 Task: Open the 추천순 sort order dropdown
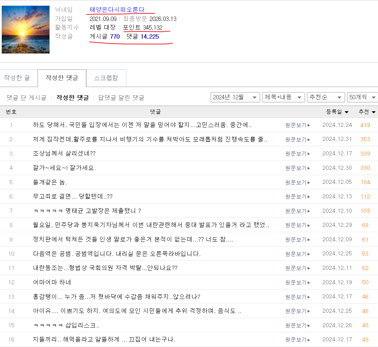(x=326, y=97)
